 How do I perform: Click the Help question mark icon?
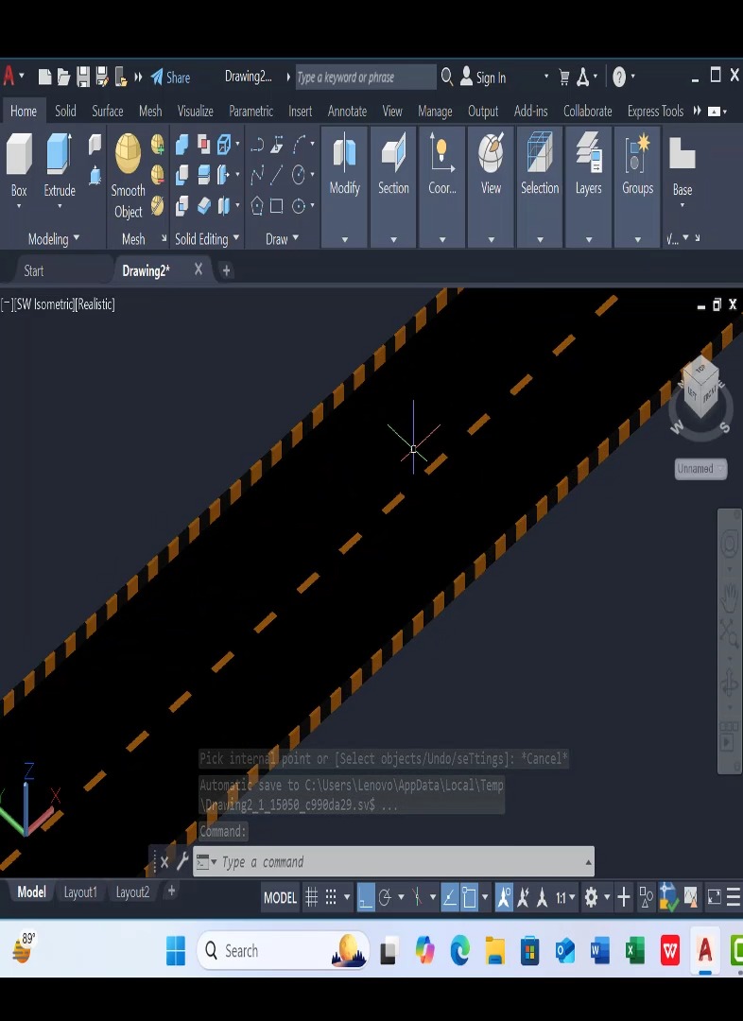[619, 77]
